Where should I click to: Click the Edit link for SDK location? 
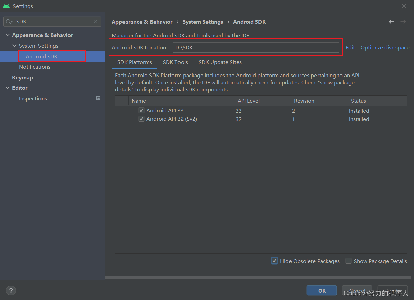(350, 48)
